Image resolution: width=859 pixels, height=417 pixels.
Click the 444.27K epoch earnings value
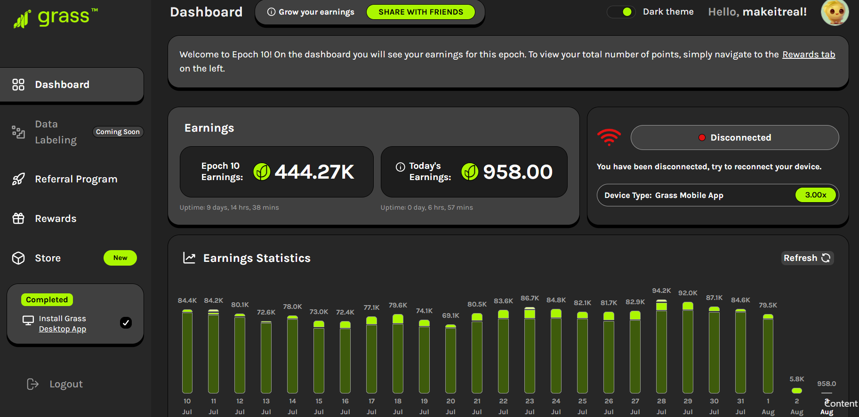pos(314,172)
